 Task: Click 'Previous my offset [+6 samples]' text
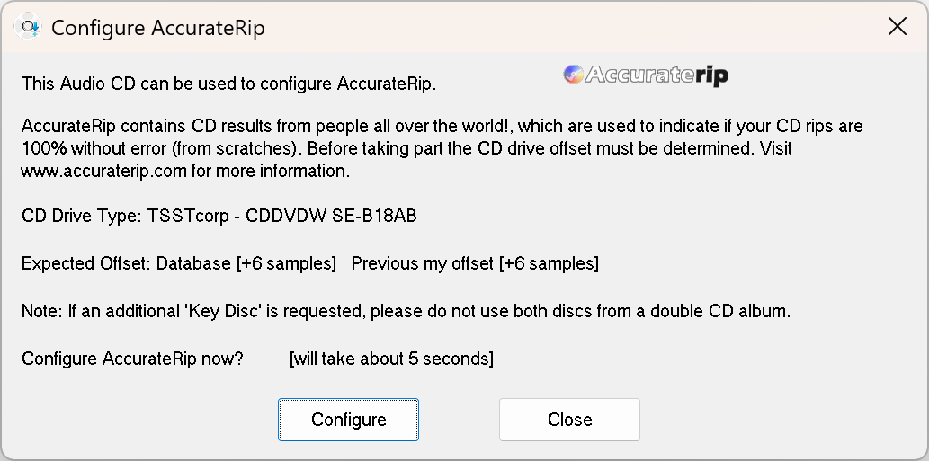point(475,264)
